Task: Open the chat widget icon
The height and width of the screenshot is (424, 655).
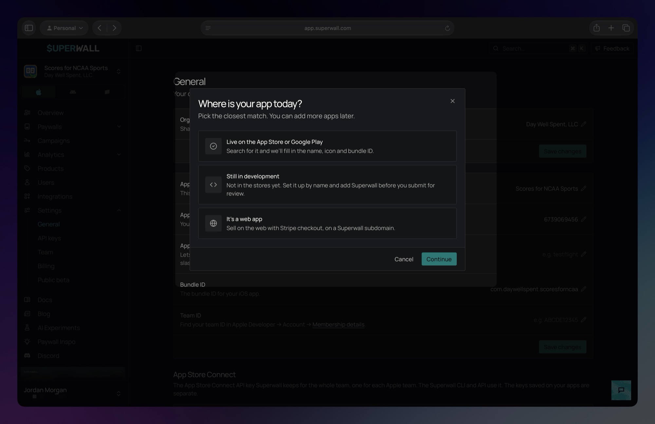Action: click(x=621, y=390)
